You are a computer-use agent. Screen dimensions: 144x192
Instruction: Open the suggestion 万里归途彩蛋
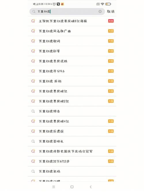click(72, 51)
